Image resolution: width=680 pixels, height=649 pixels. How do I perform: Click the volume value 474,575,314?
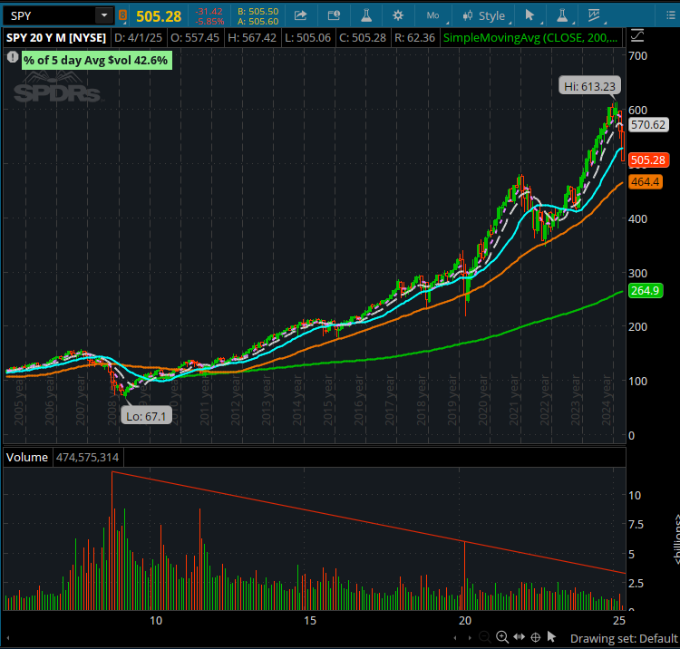pyautogui.click(x=87, y=458)
